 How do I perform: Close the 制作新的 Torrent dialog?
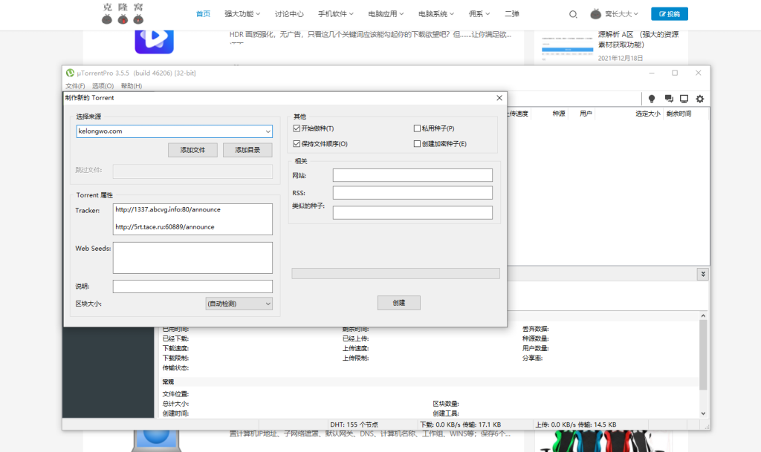click(499, 98)
